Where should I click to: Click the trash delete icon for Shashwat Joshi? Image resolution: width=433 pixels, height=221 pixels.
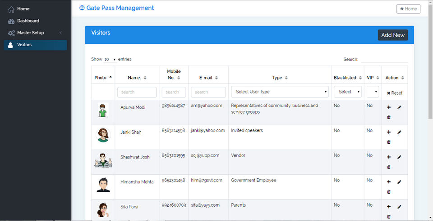pos(389,167)
